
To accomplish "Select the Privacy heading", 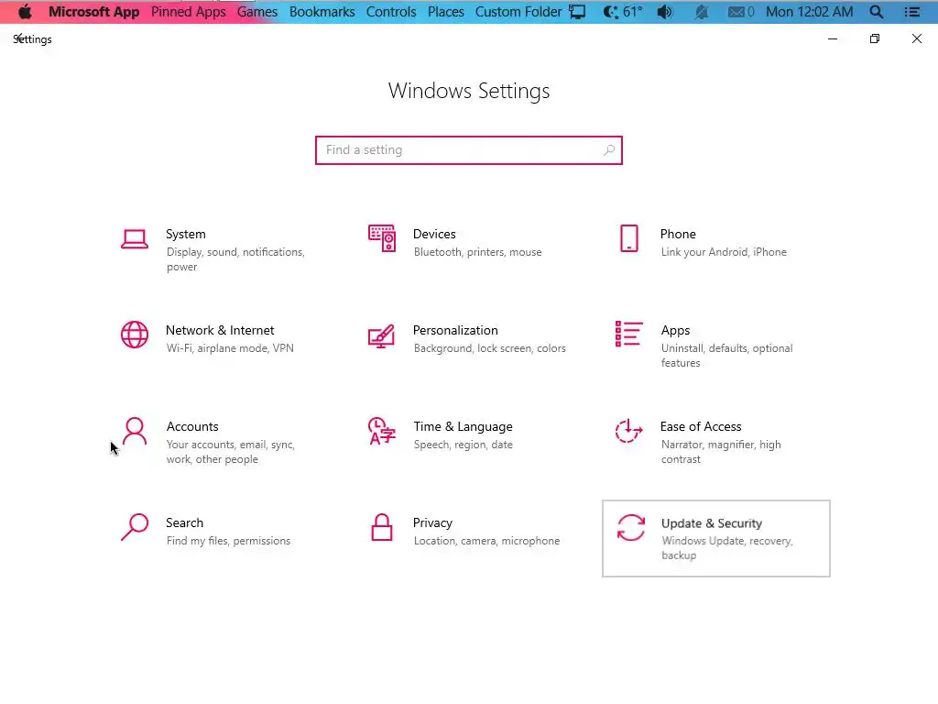I will coord(432,523).
